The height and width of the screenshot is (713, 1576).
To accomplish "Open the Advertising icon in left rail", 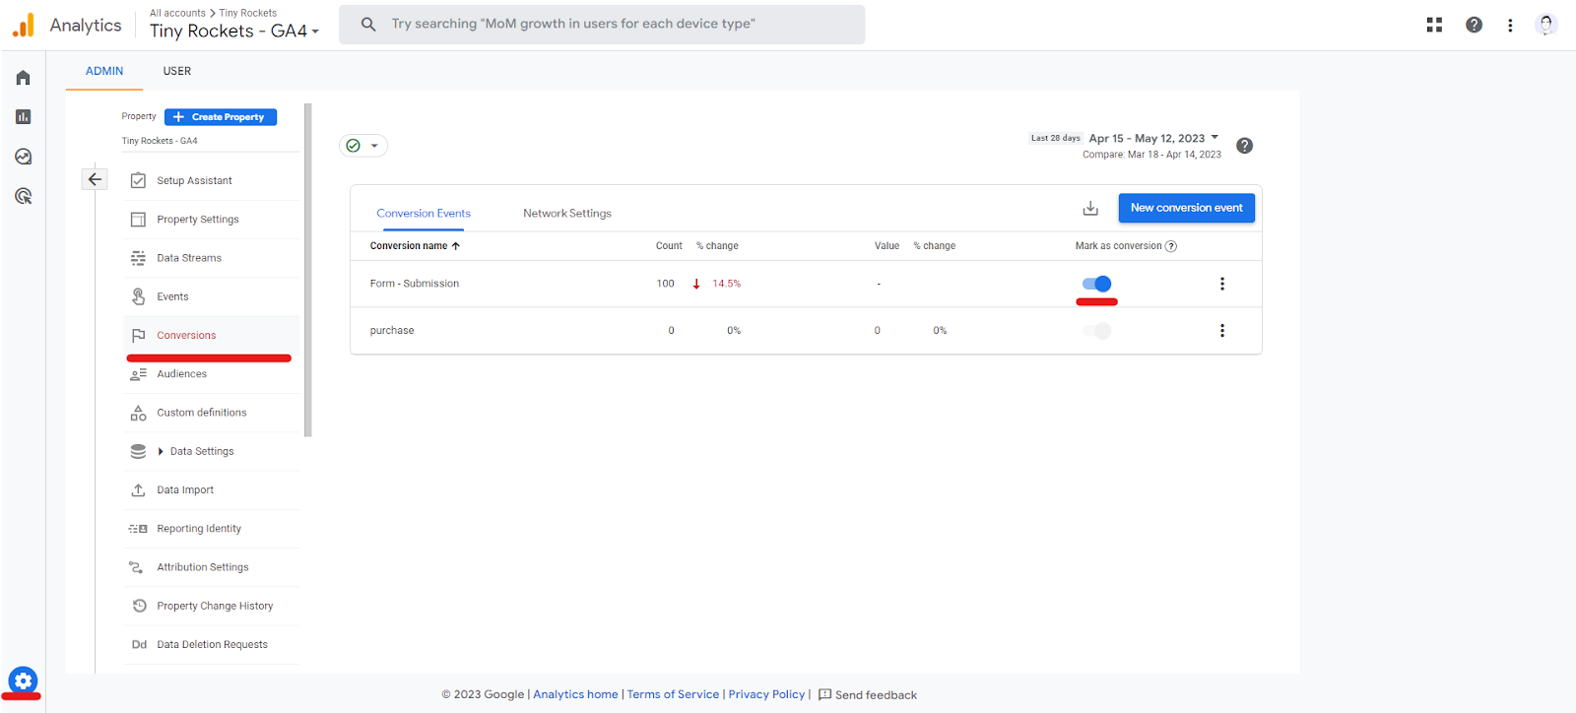I will [x=23, y=196].
